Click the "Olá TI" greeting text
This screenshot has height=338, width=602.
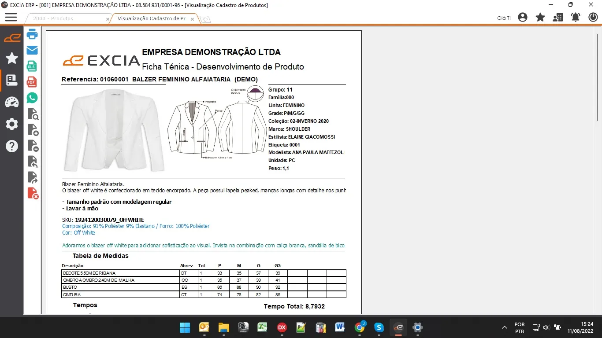tap(504, 18)
